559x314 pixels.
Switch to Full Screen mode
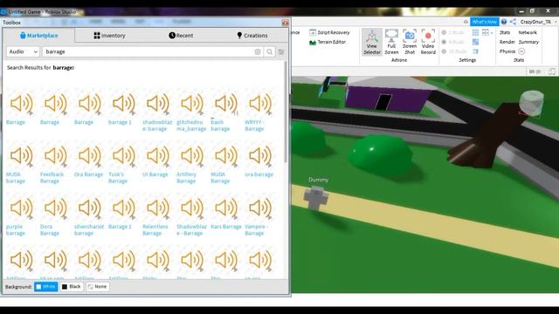(x=391, y=42)
